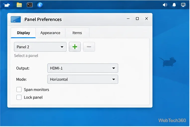Open the terminal emulator icon

pyautogui.click(x=30, y=5)
